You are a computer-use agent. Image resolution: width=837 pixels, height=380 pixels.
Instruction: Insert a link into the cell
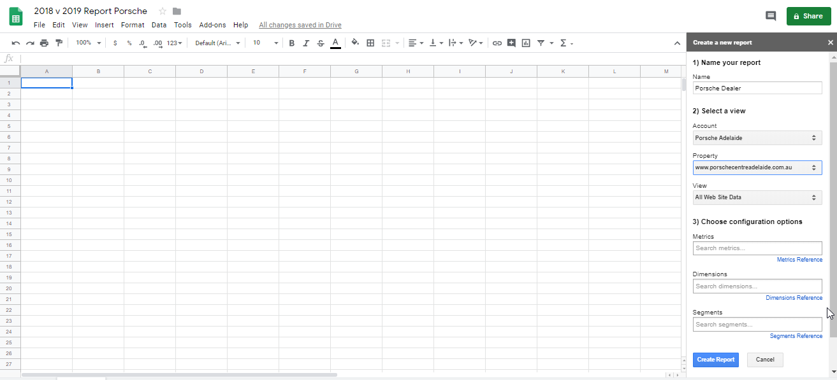coord(497,43)
